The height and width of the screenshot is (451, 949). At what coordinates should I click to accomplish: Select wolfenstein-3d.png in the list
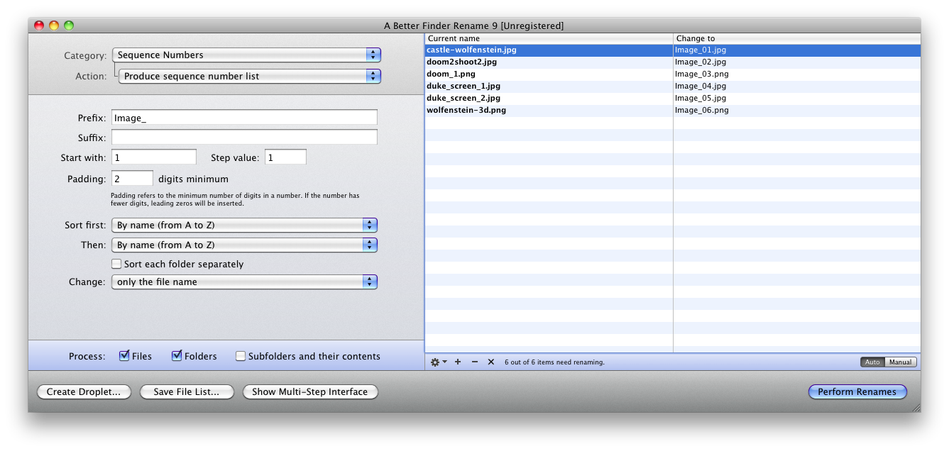549,111
